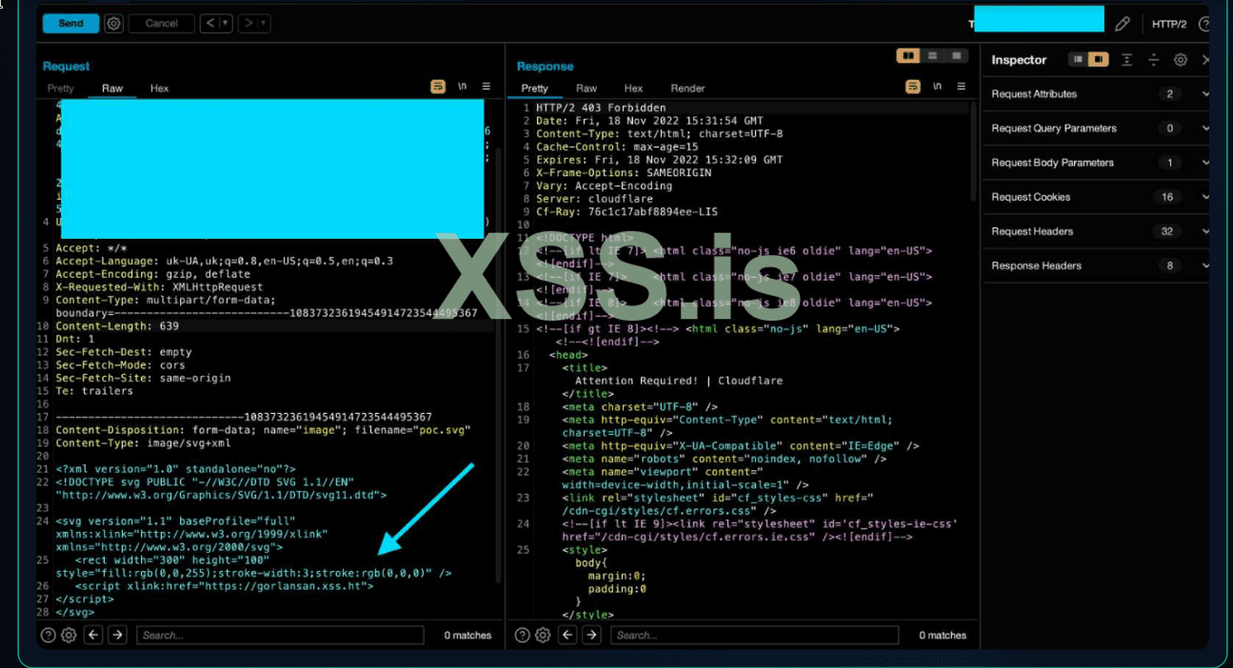Expand Request Query Parameters section
The width and height of the screenshot is (1233, 668).
tap(1205, 128)
